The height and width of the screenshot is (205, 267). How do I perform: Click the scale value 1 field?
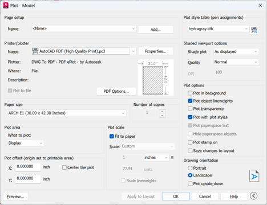(132, 157)
